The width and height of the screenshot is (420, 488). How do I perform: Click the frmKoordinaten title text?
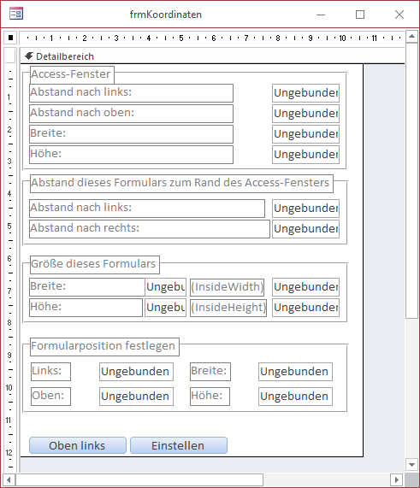point(166,15)
